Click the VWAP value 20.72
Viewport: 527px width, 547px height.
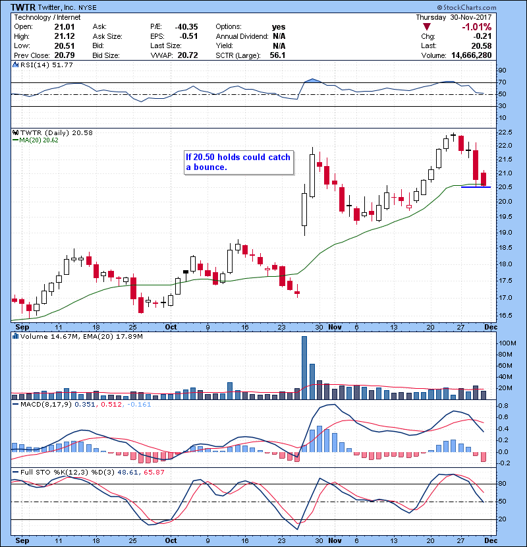[188, 55]
